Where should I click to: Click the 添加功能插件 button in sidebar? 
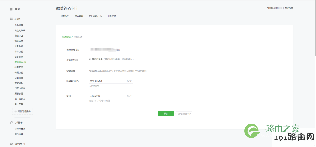[23, 111]
